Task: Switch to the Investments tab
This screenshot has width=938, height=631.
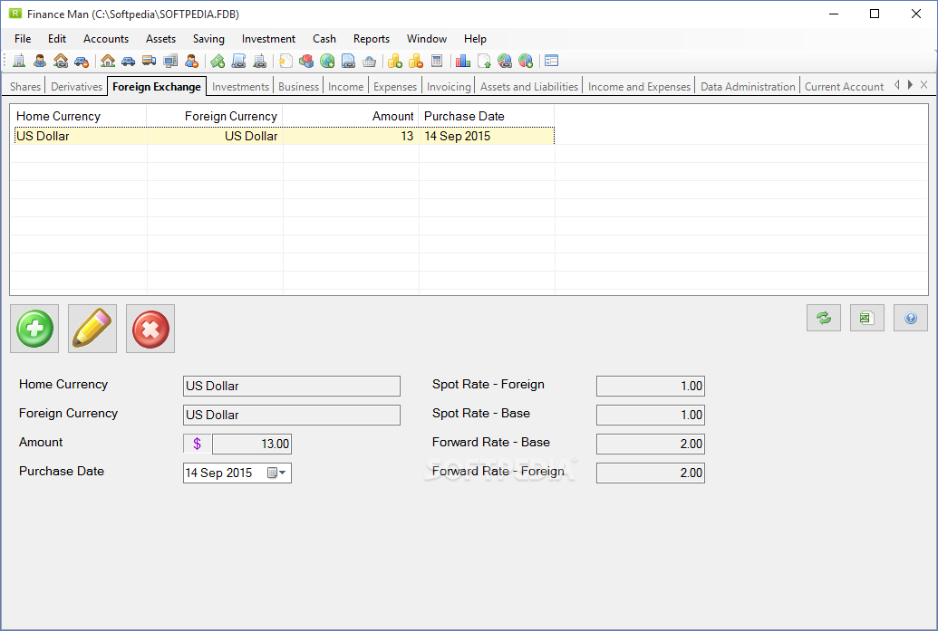Action: coord(240,87)
